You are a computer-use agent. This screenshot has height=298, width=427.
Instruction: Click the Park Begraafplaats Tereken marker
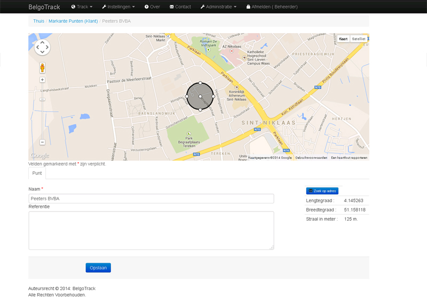tap(189, 134)
